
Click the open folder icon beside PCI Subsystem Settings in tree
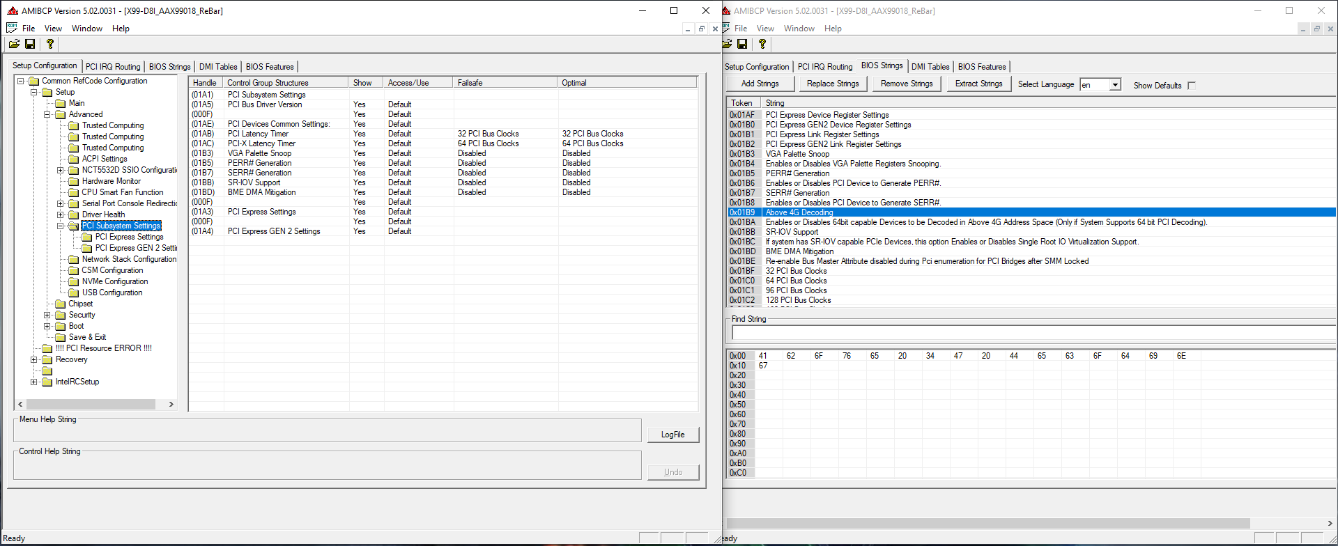click(74, 226)
